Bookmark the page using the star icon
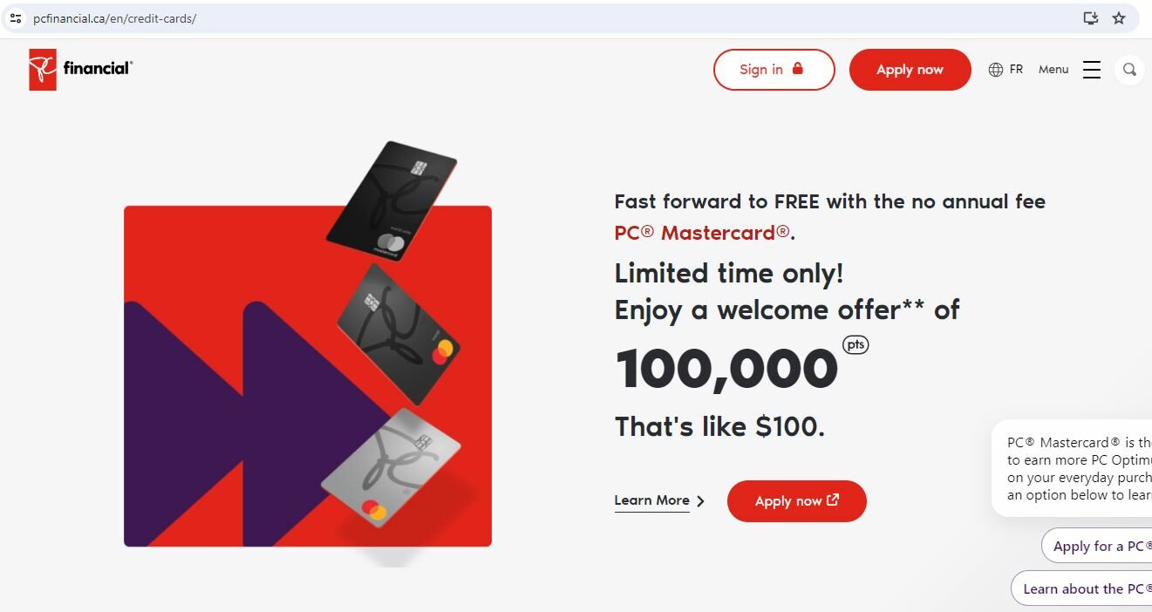Viewport: 1152px width, 612px height. (x=1119, y=17)
